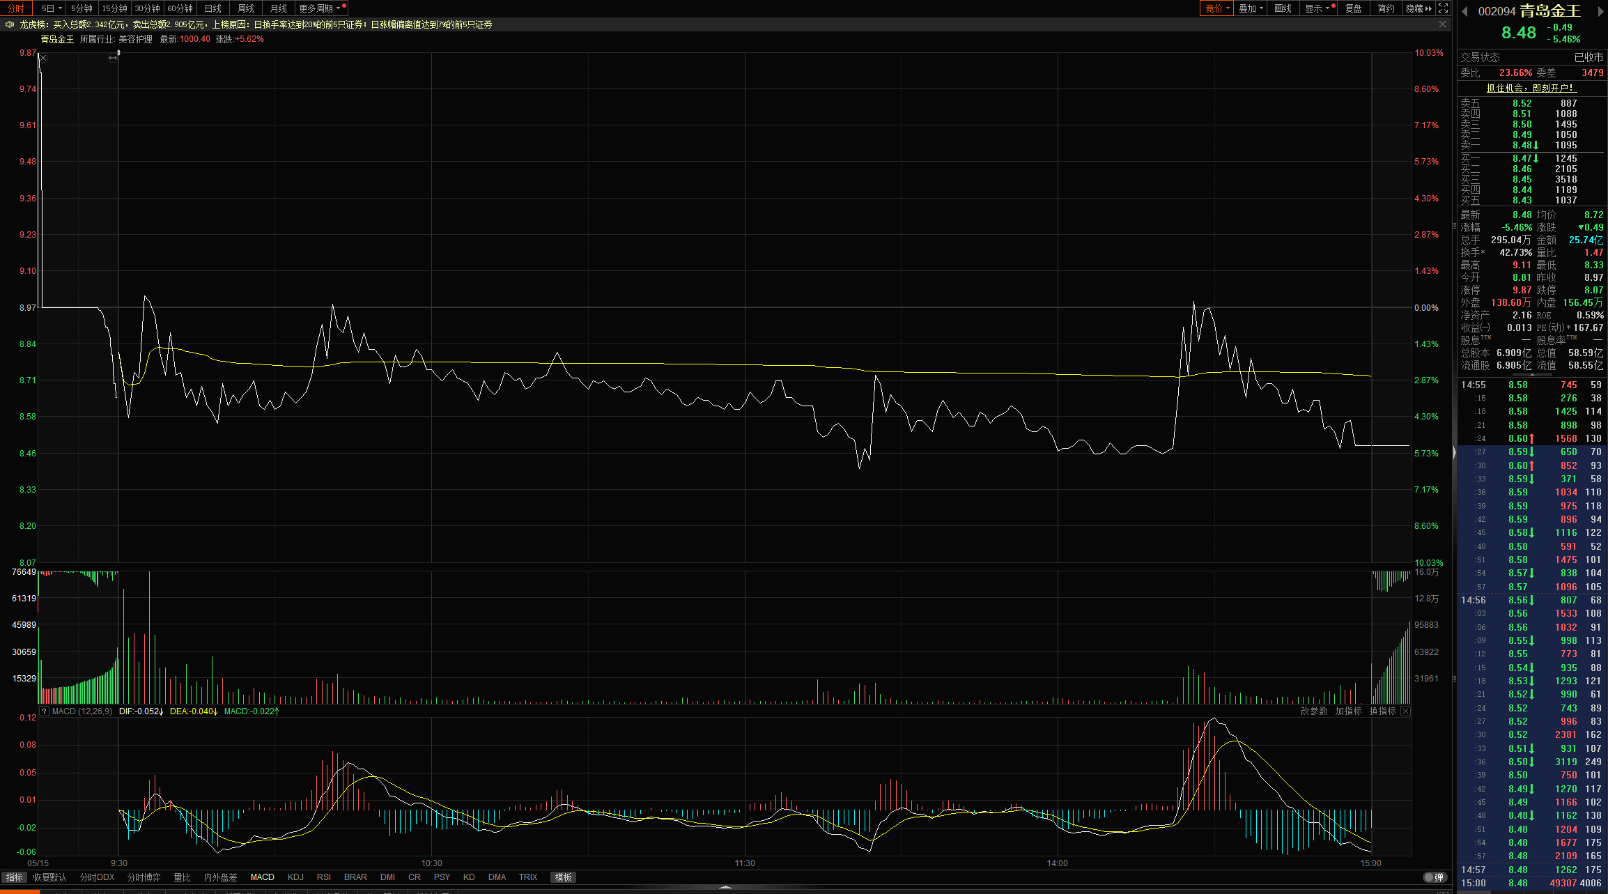Close the 龙虎榜 notification bar
Screen dimensions: 1608x894
click(x=1442, y=24)
